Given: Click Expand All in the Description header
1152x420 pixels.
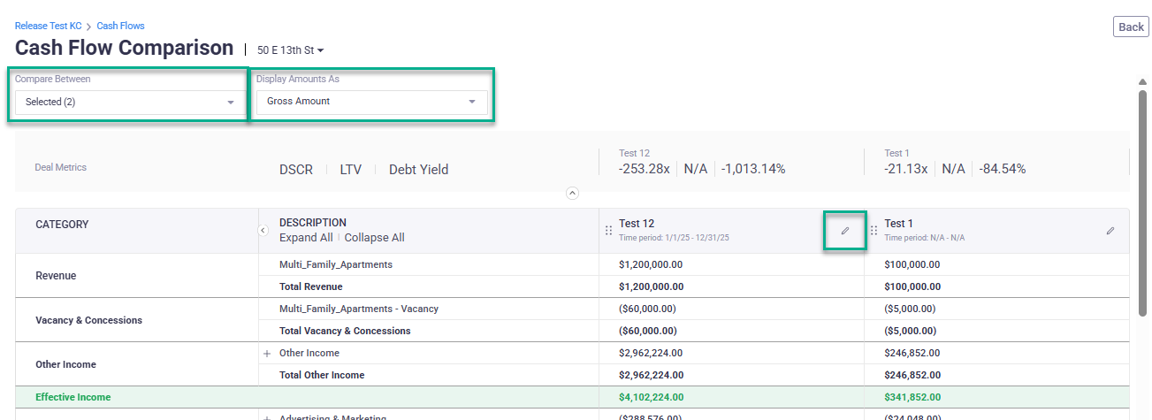Looking at the screenshot, I should [x=306, y=238].
